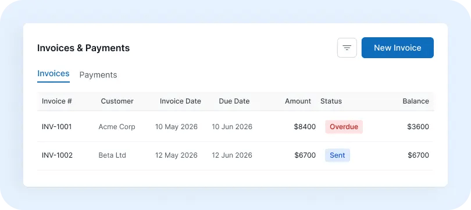Select the Beta Ltd customer cell
Viewport: 471px width, 210px height.
click(x=112, y=155)
